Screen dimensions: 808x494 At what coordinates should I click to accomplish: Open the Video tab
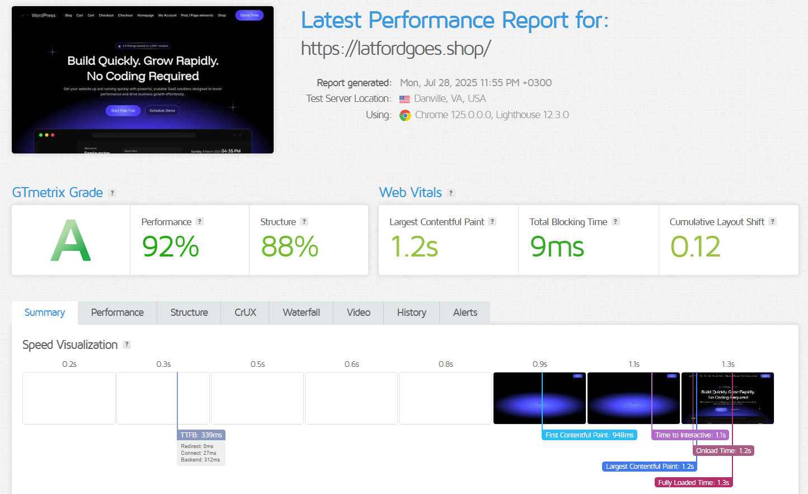[x=359, y=313]
